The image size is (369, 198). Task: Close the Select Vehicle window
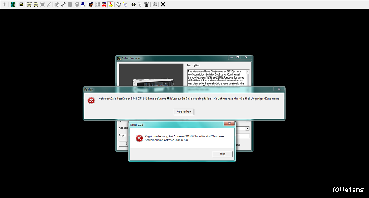pyautogui.click(x=246, y=57)
